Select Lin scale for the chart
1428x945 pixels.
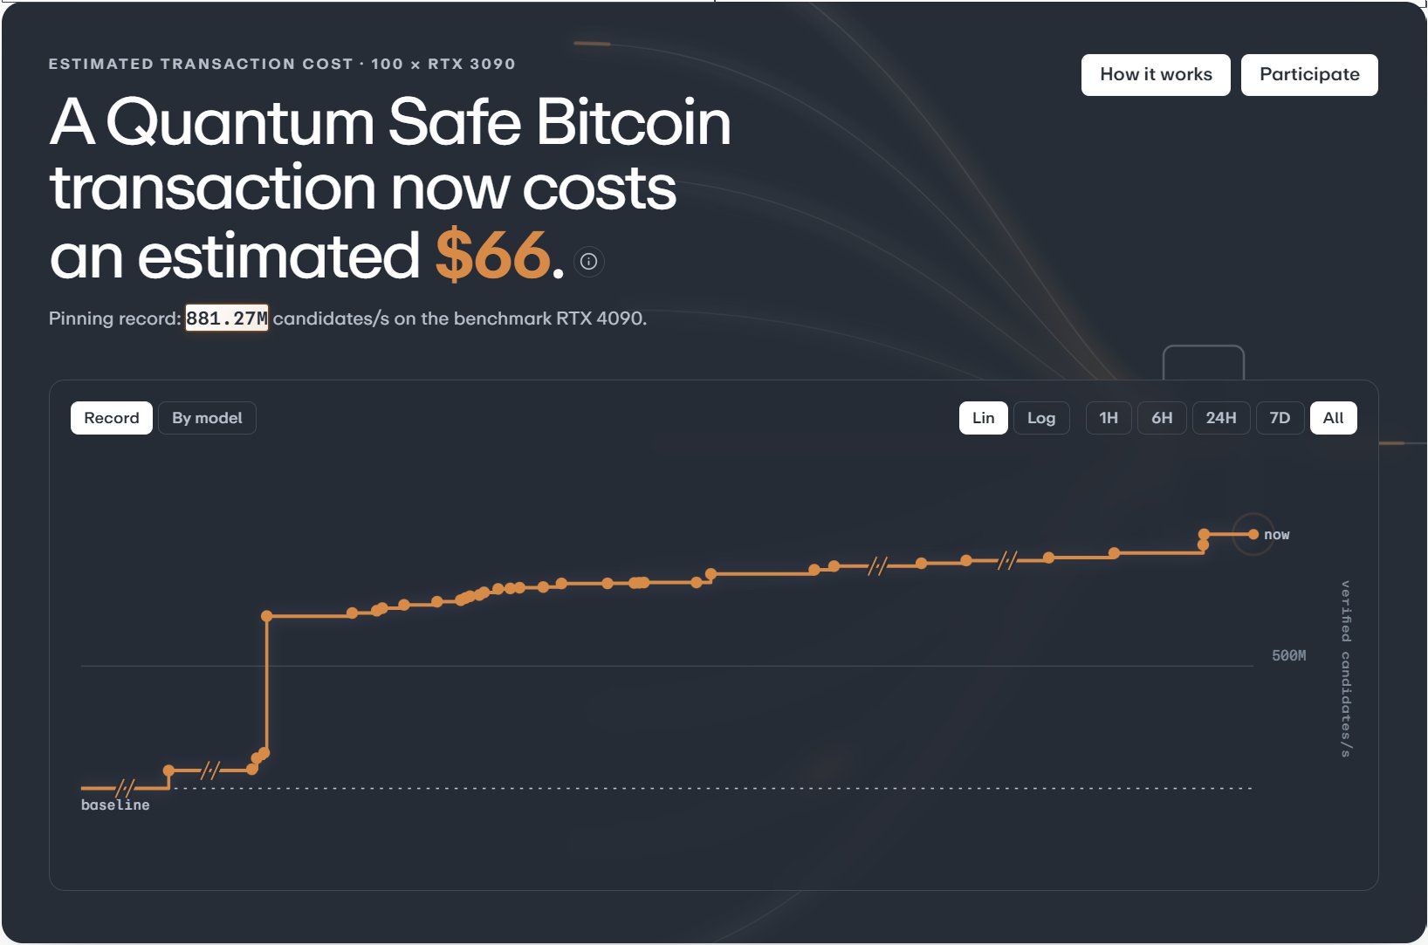[984, 418]
